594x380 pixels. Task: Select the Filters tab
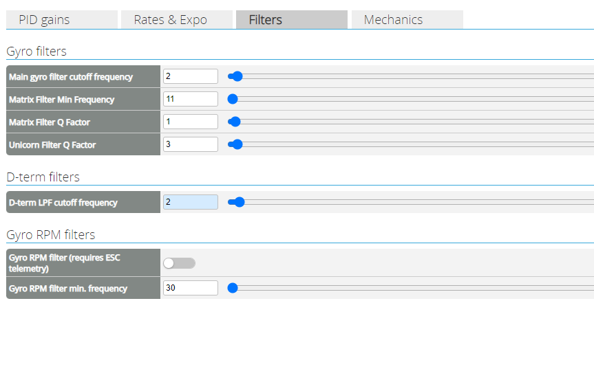pos(292,20)
